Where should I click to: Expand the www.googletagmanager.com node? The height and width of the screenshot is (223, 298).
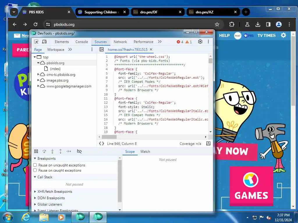click(x=38, y=86)
